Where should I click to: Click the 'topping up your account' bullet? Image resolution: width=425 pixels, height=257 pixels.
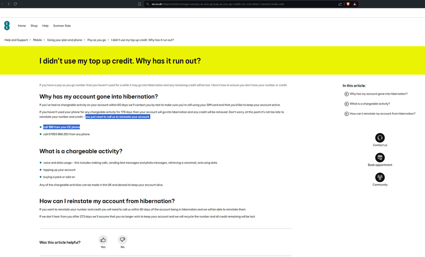[60, 170]
